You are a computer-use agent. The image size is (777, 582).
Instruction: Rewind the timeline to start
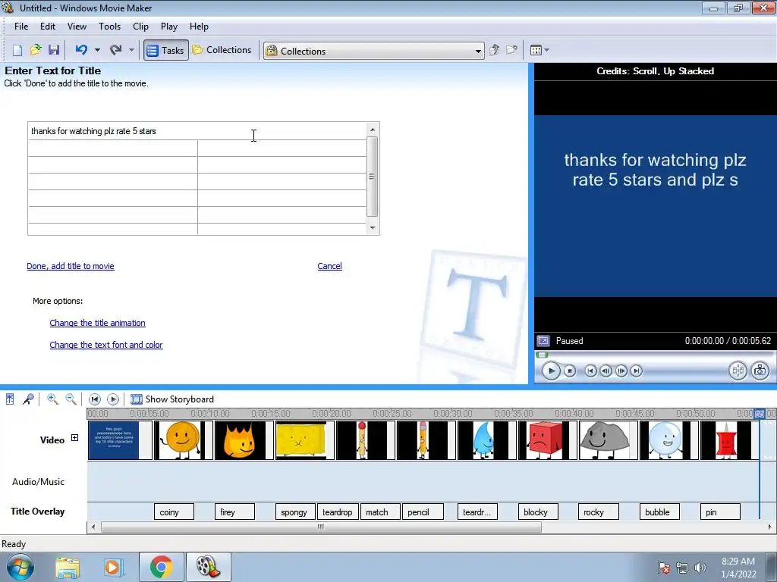(x=95, y=399)
